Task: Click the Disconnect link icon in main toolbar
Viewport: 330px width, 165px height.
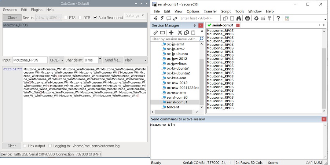Action: coord(175,18)
